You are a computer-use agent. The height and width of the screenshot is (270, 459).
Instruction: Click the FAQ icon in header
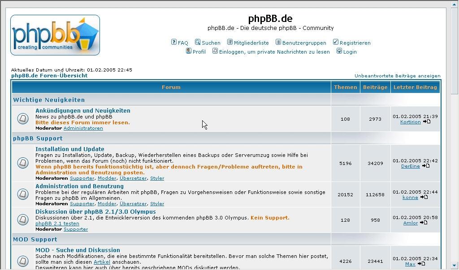click(174, 42)
